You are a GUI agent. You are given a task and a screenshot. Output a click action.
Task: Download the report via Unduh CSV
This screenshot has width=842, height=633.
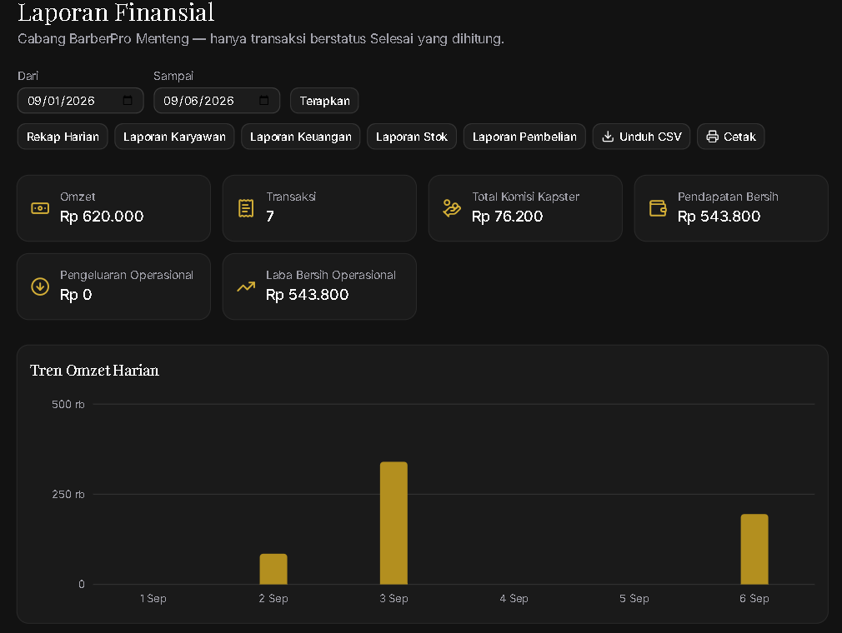click(642, 137)
